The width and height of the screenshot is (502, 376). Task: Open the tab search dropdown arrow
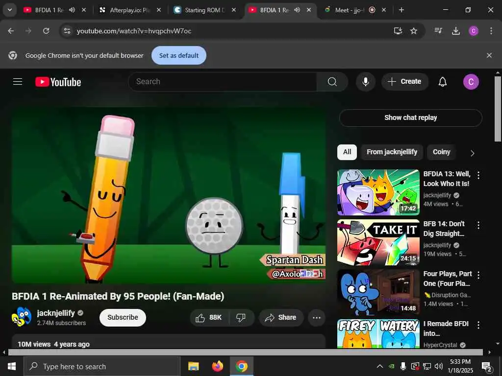(10, 10)
